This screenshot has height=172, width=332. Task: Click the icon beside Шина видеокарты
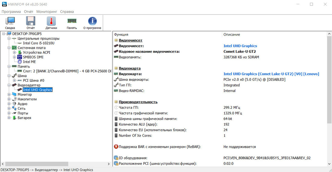[x=116, y=80]
